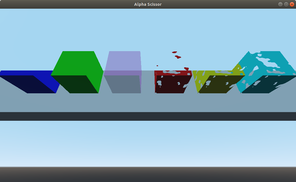Minimize the Alpha Scissor window
The image size is (296, 182).
point(280,4)
